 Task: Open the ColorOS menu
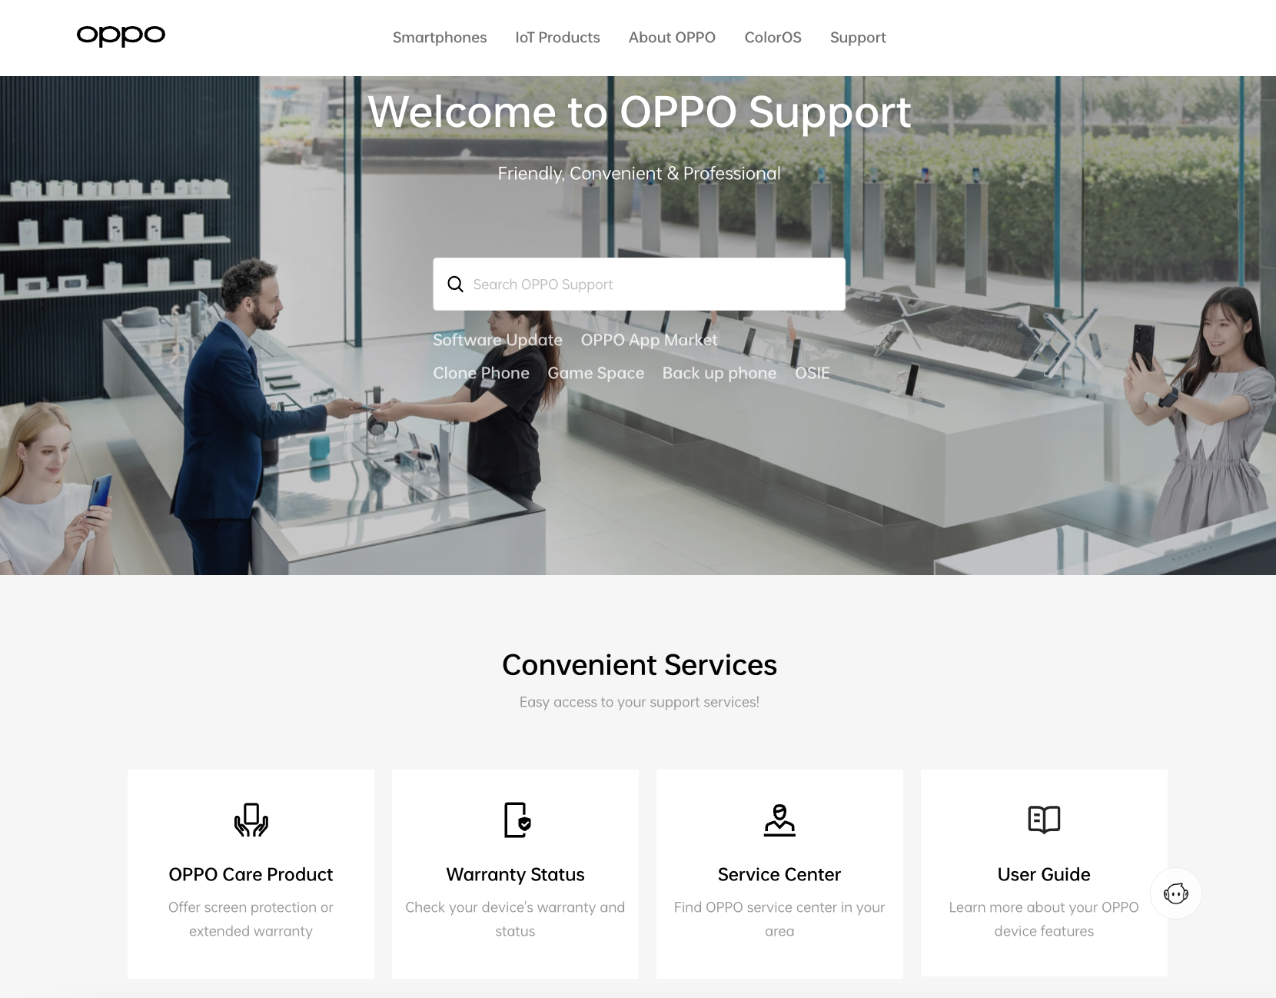773,38
